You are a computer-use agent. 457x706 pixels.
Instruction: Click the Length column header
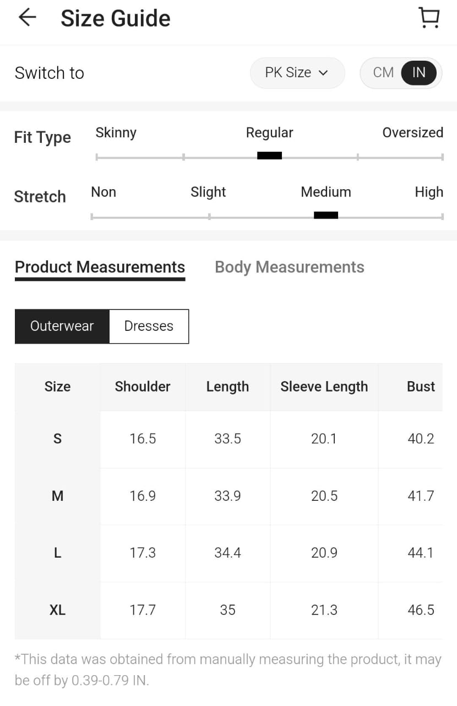pos(227,387)
